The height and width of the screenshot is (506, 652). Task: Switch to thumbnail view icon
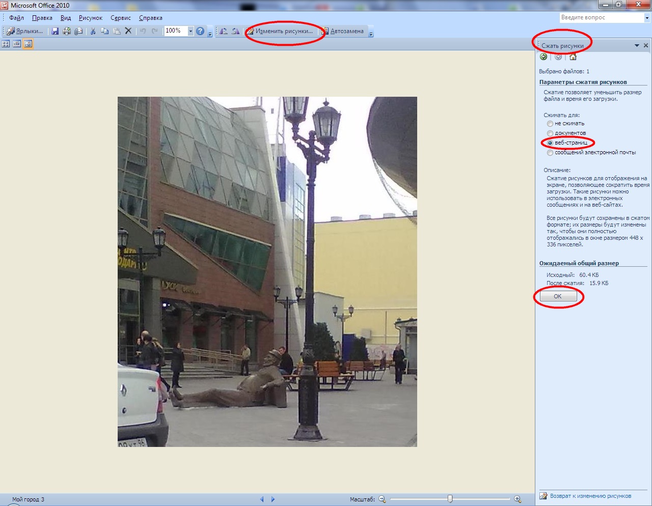coord(6,44)
